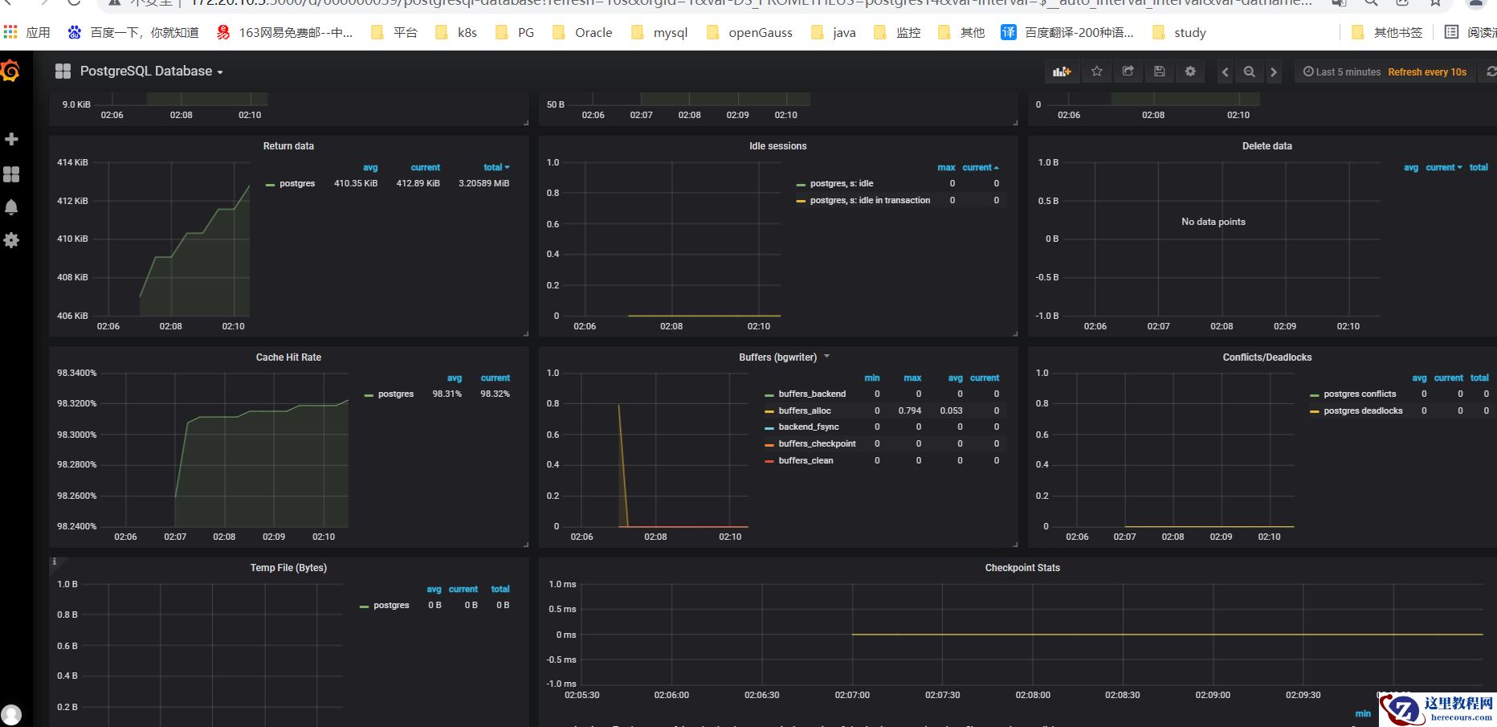The image size is (1497, 727).
Task: Click the Grafana logo home icon
Action: point(10,71)
